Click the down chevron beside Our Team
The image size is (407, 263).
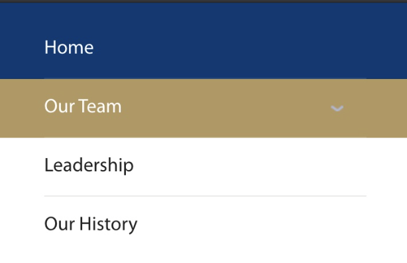point(337,108)
